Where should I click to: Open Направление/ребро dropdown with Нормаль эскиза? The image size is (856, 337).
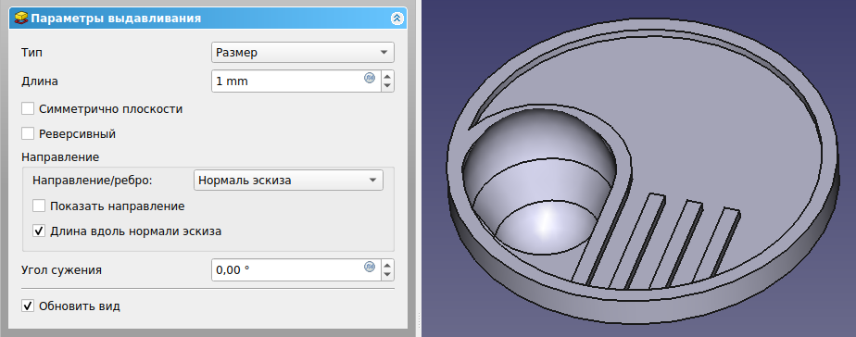tap(288, 180)
